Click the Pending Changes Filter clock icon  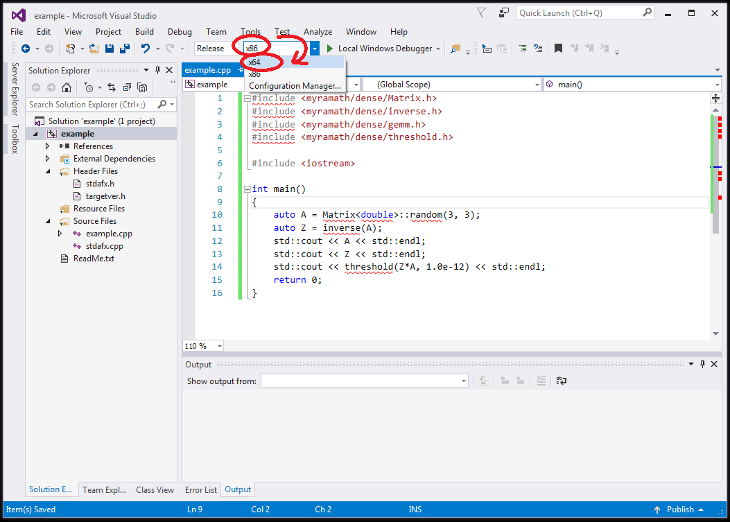89,87
